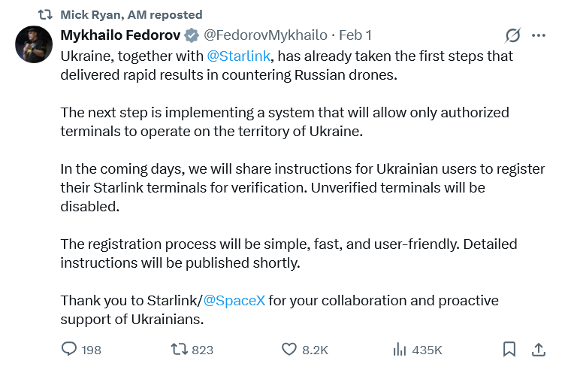This screenshot has width=562, height=370.
Task: Bookmark this post
Action: click(509, 349)
